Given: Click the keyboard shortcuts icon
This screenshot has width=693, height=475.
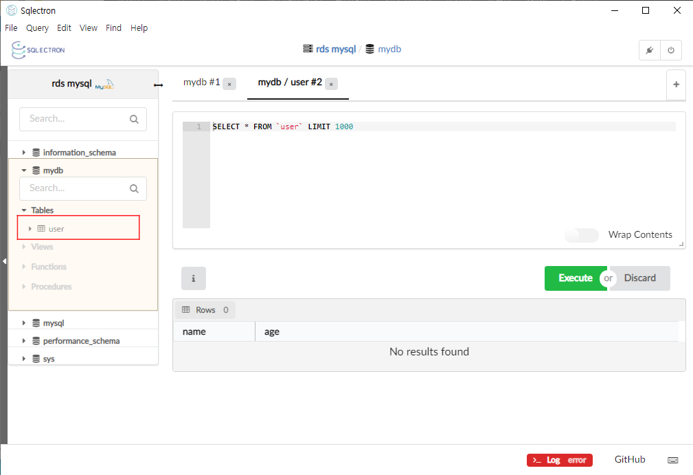Looking at the screenshot, I should tap(672, 461).
